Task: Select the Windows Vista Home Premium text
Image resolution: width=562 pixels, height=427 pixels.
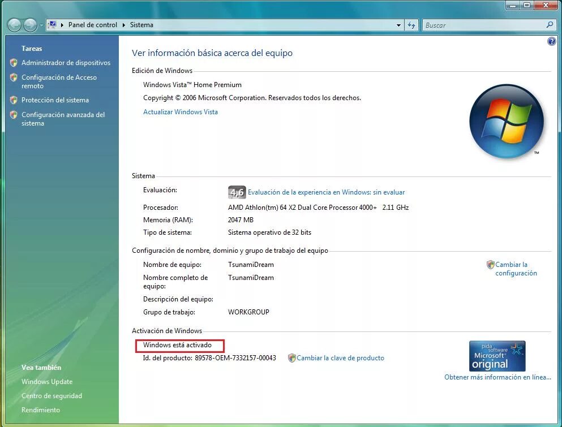Action: coord(192,85)
